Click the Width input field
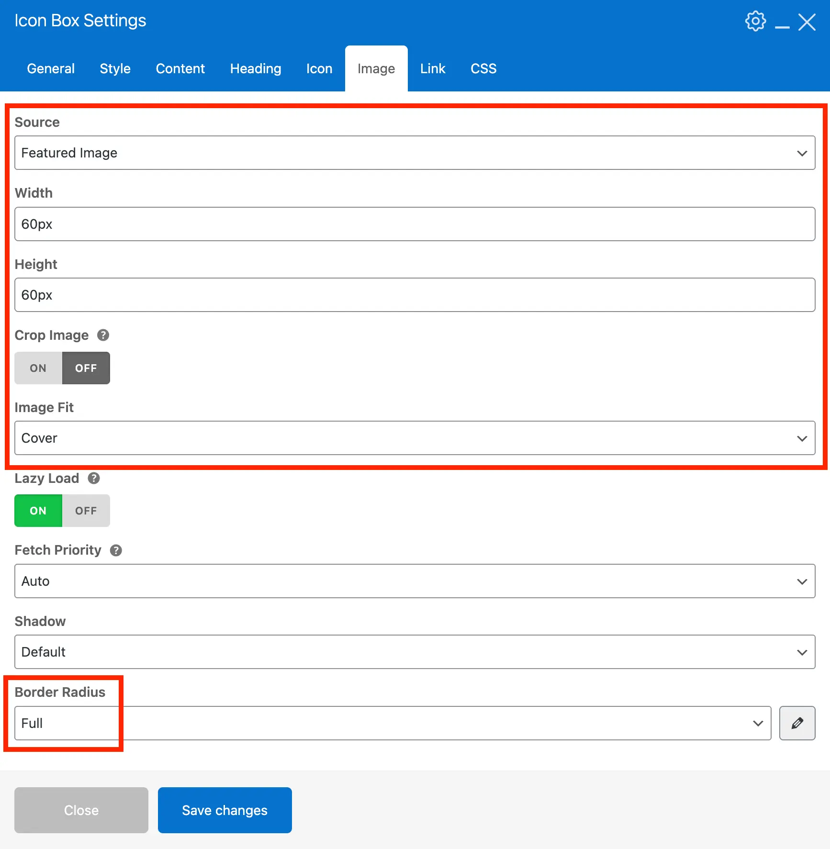Image resolution: width=830 pixels, height=849 pixels. [415, 224]
